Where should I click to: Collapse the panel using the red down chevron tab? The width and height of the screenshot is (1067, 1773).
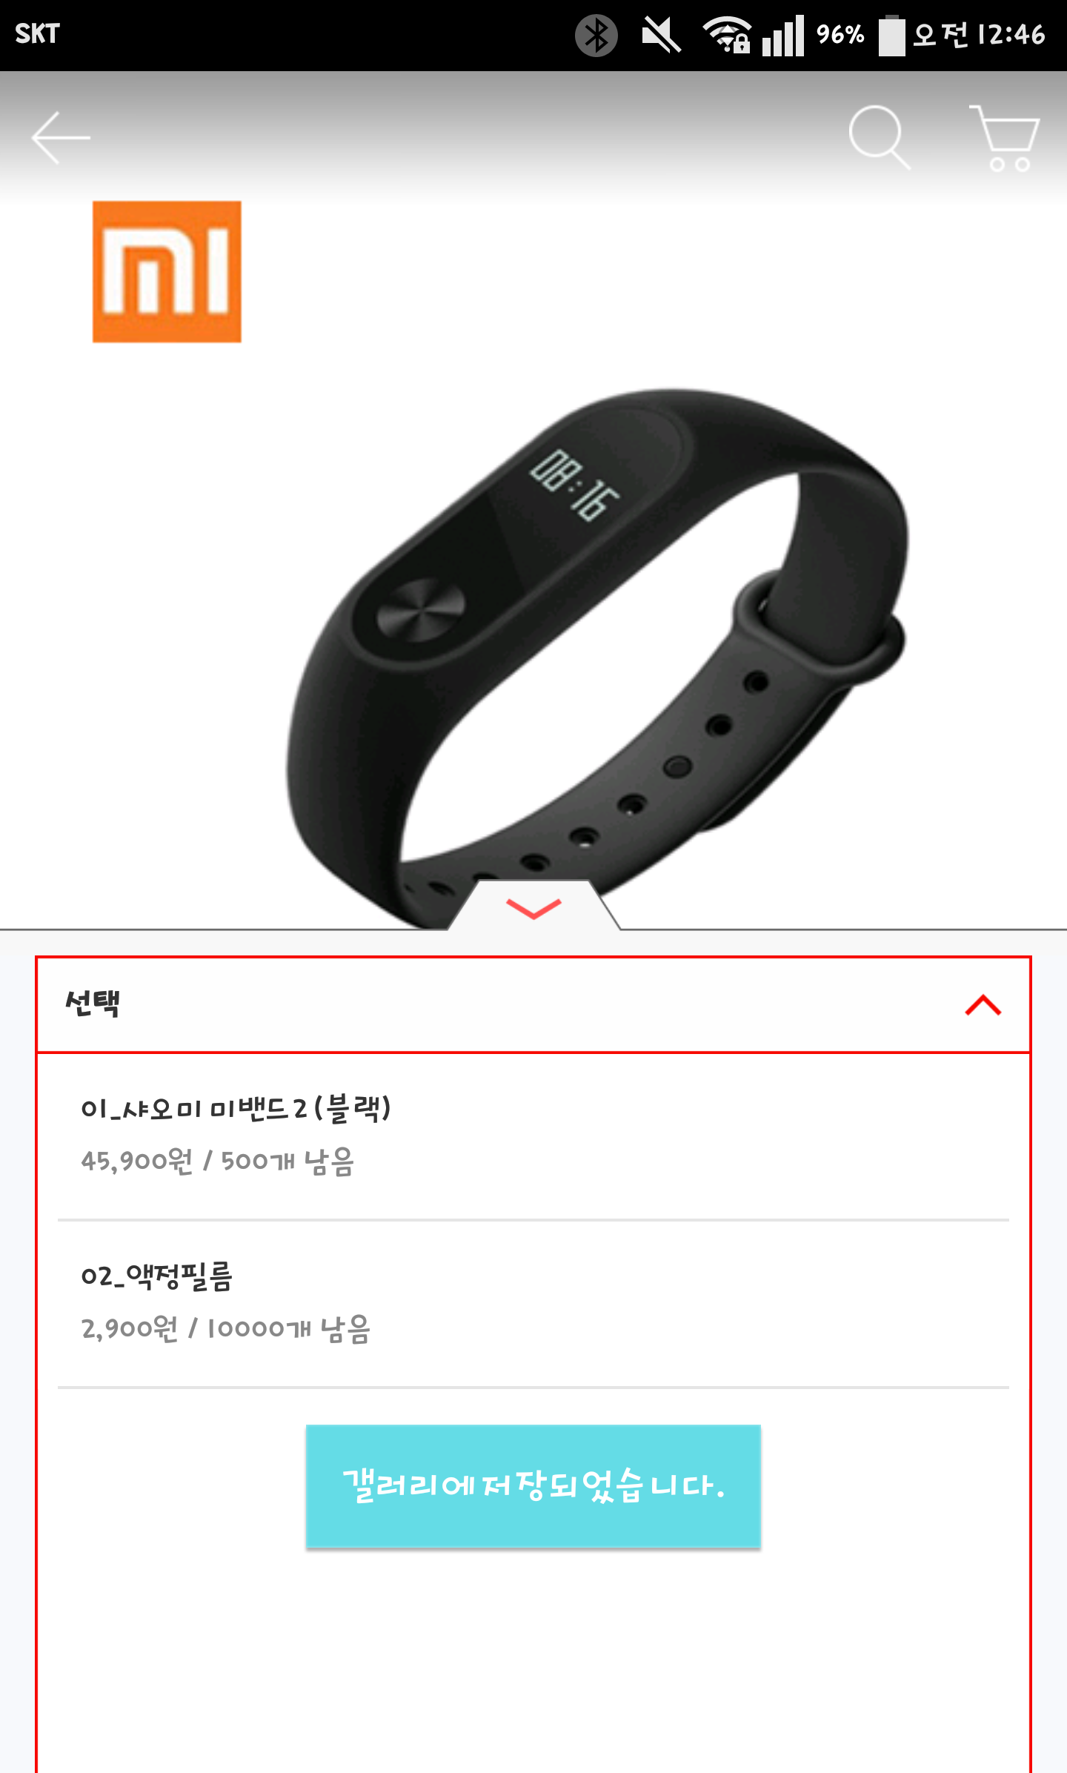(x=533, y=906)
